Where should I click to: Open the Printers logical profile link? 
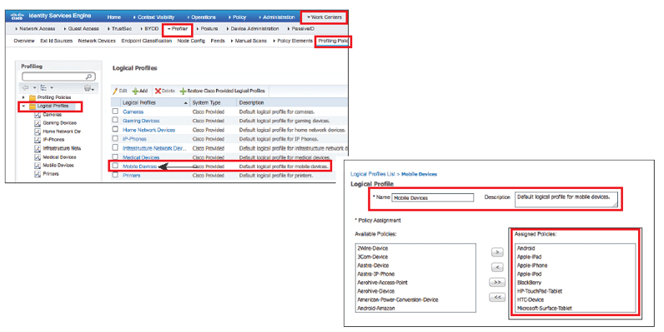[131, 176]
